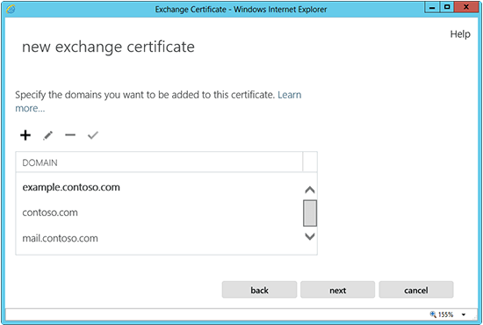Click the scroll up chevron in domain list

coord(310,190)
